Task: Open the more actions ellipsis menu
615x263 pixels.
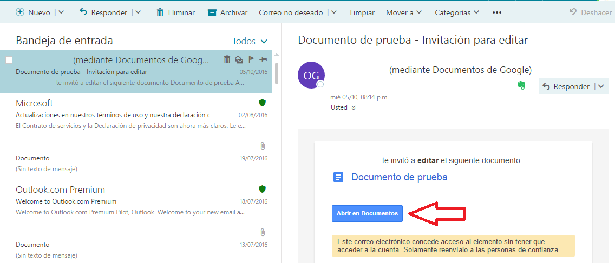Action: coord(497,12)
